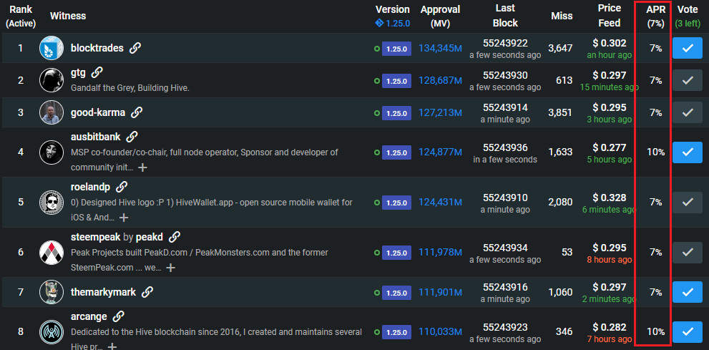Click gtg version 1.25.0 badge

396,81
